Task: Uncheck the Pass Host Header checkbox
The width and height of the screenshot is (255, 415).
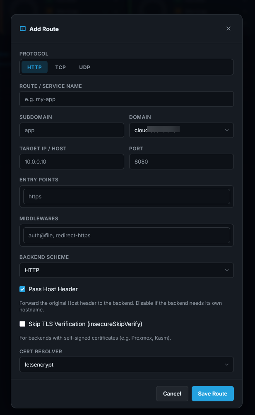Action: [22, 289]
